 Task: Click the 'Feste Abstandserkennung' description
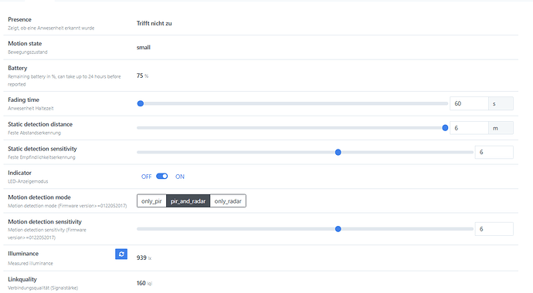pos(34,133)
